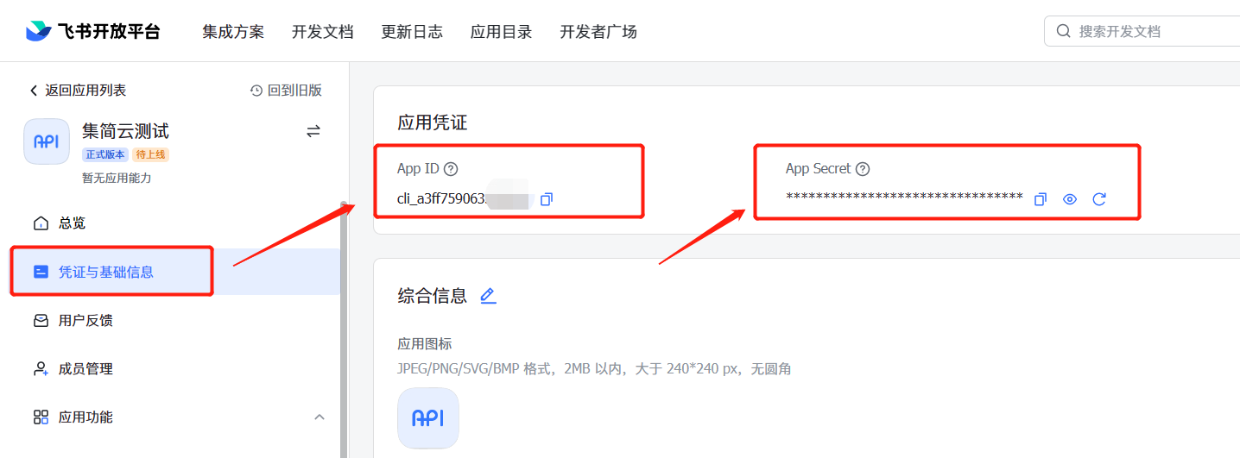Click the cli_a3ff759063 App ID text
The width and height of the screenshot is (1240, 458).
(x=441, y=199)
